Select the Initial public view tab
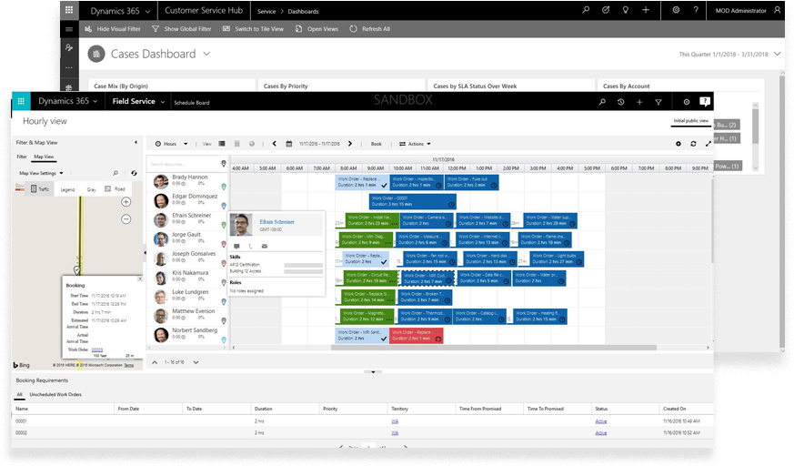The image size is (794, 466). (x=690, y=120)
